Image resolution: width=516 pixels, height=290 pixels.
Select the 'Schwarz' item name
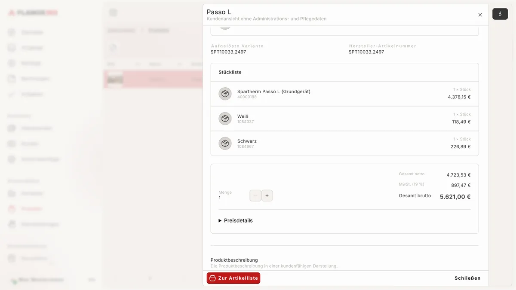(x=247, y=141)
